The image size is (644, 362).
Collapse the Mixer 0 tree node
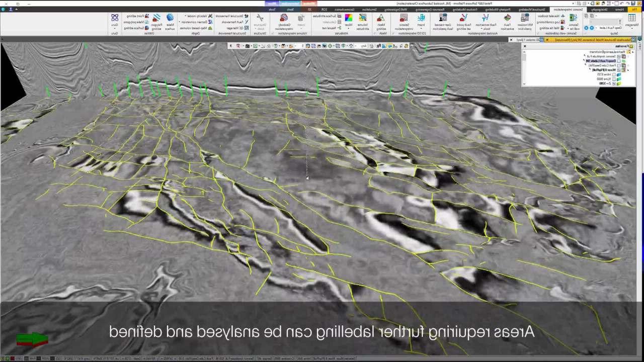628,70
